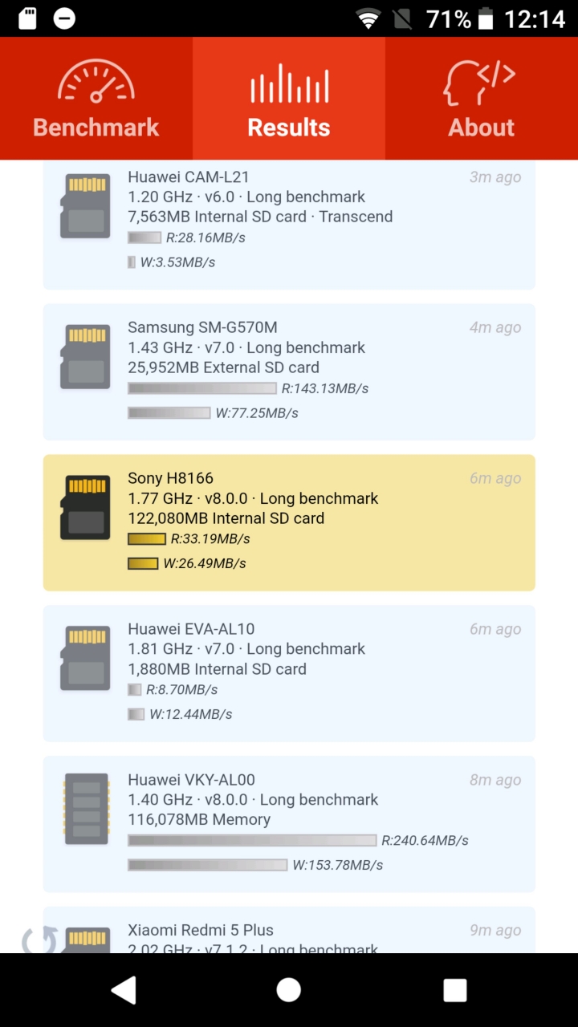The height and width of the screenshot is (1027, 578).
Task: Open the Samsung SM-G570M result entry
Action: [x=289, y=372]
